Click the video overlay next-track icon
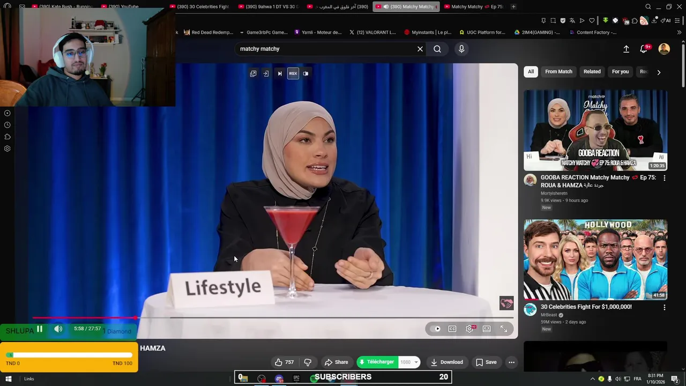Screen dimensions: 686x386 (x=279, y=73)
